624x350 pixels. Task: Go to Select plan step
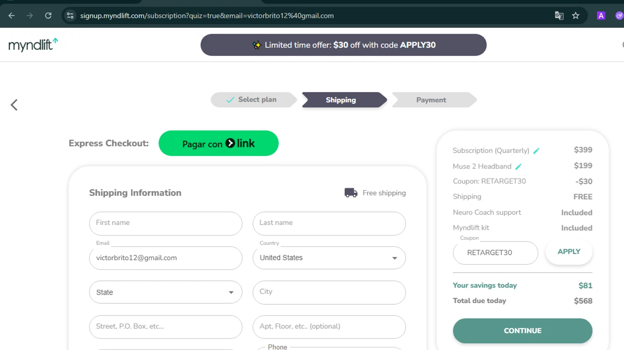tap(254, 100)
